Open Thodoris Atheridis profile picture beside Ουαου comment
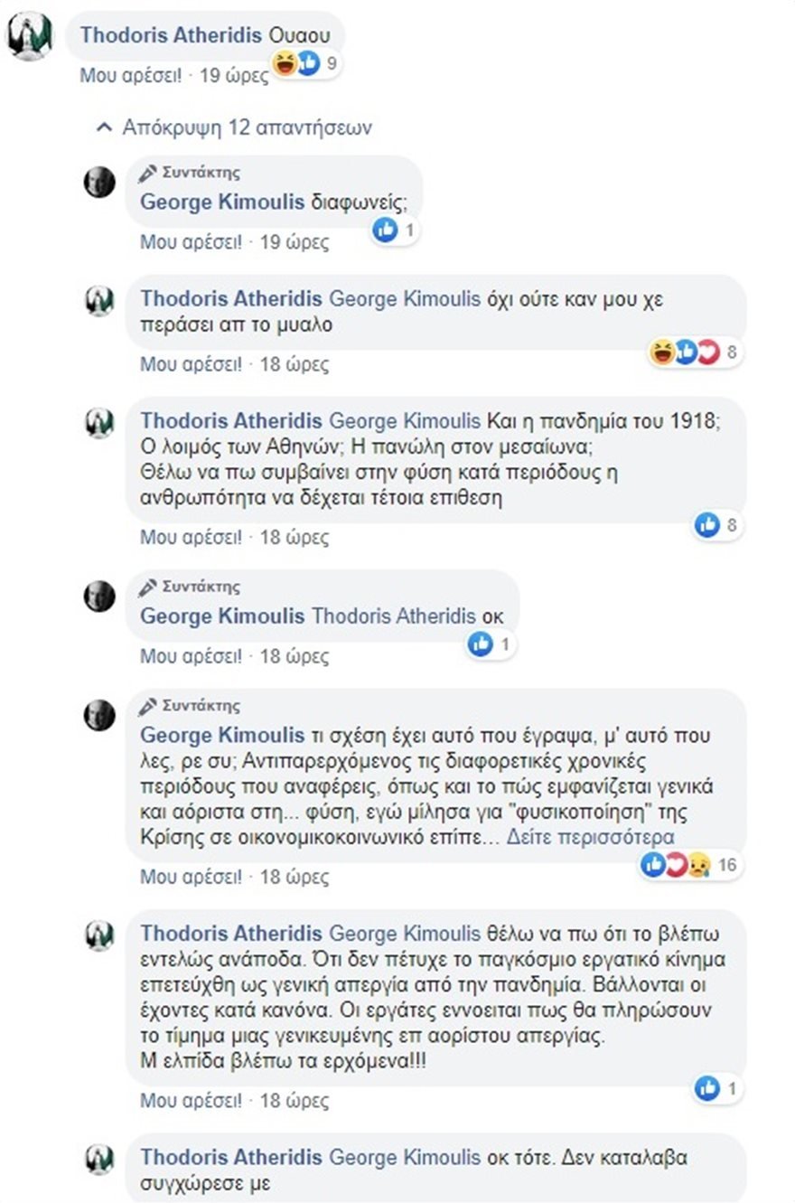This screenshot has width=795, height=1203. 30,37
